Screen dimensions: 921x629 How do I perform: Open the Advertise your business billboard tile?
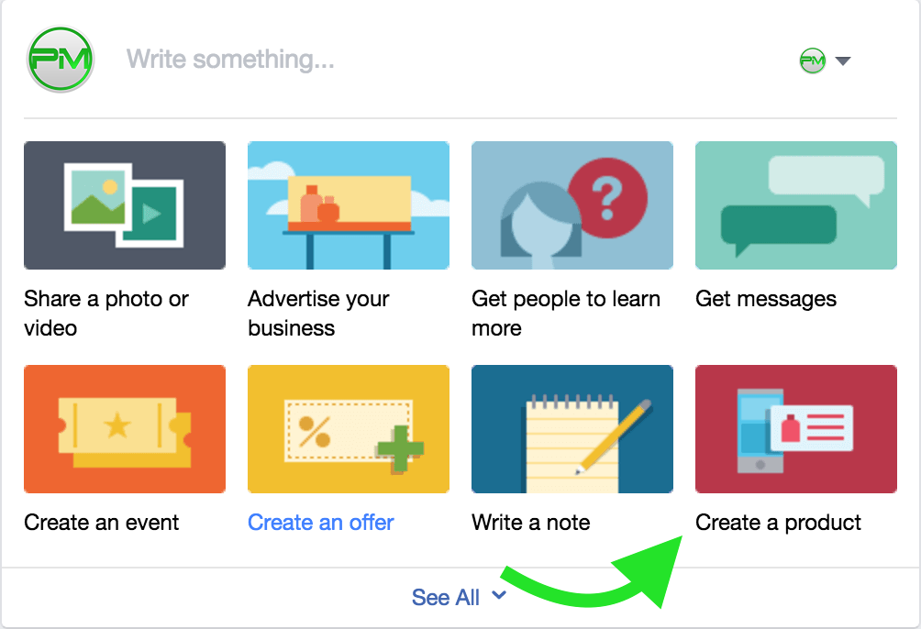(349, 205)
